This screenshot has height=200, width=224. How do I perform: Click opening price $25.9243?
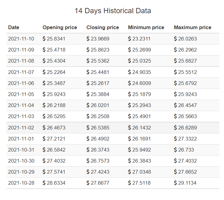(x=54, y=94)
